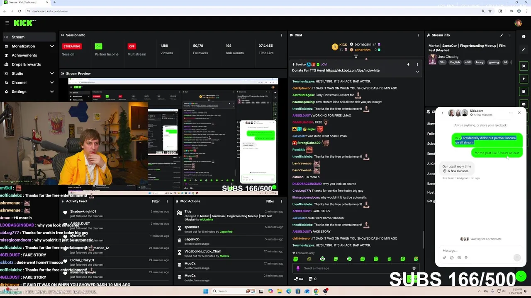This screenshot has width=531, height=298.
Task: Expand the Monetization sidebar section
Action: pyautogui.click(x=29, y=46)
